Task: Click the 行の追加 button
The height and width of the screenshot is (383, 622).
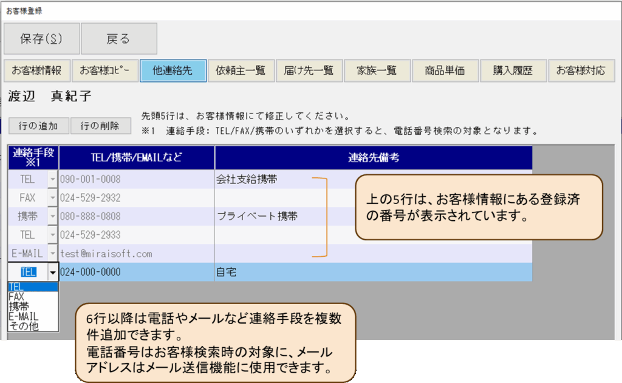Action: click(x=38, y=126)
